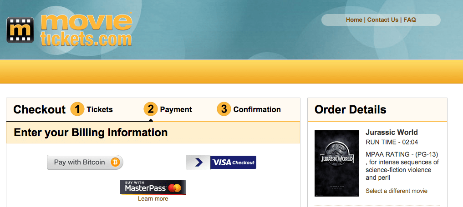Open the MasterPass Learn more link
This screenshot has width=463, height=207.
(x=153, y=199)
